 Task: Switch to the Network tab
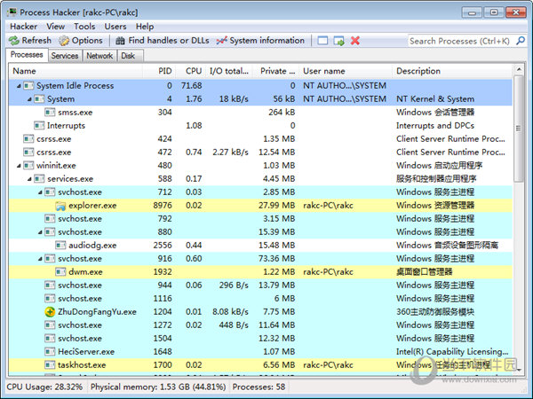(x=99, y=56)
